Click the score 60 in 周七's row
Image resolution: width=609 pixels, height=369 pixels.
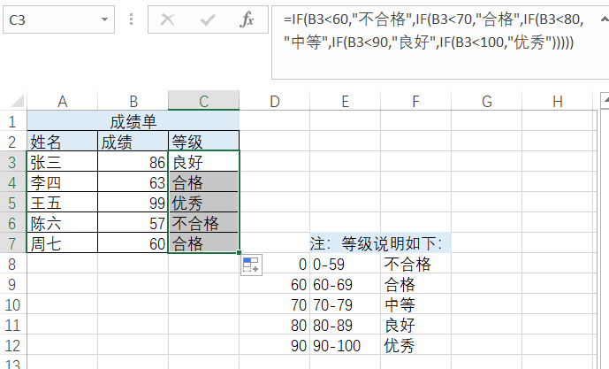pyautogui.click(x=133, y=243)
